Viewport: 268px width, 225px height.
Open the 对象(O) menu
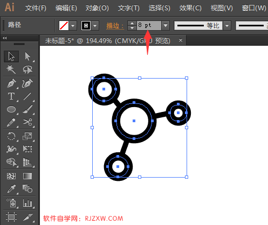[x=97, y=8]
